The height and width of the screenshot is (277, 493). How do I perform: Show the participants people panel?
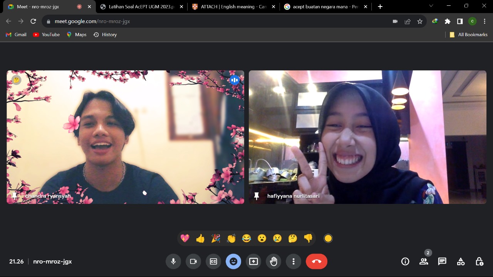coord(424,262)
